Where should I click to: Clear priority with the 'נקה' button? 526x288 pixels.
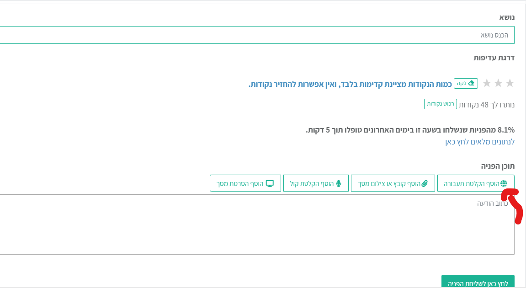point(466,83)
